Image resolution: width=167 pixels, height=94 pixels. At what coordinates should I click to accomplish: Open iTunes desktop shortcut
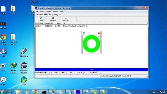pos(3,81)
